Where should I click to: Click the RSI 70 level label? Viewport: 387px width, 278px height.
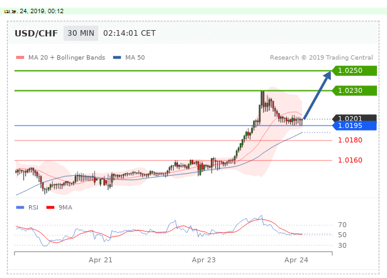[x=342, y=225]
